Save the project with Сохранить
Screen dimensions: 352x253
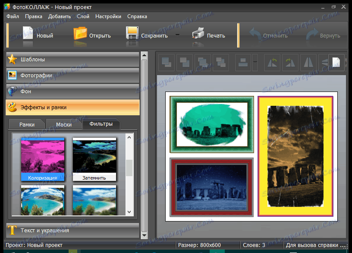point(147,35)
